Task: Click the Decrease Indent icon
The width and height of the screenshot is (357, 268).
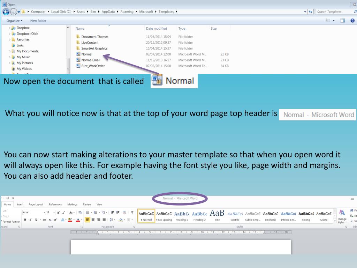Action: coord(113,213)
